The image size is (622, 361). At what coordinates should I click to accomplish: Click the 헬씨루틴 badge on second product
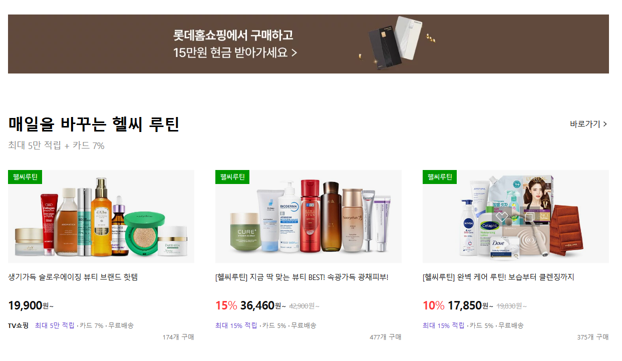[x=232, y=177]
